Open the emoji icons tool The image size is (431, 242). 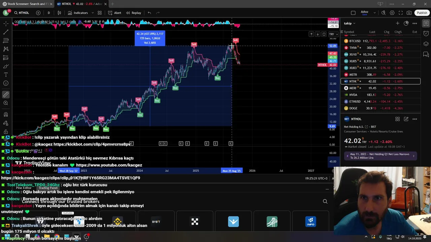pos(6,83)
